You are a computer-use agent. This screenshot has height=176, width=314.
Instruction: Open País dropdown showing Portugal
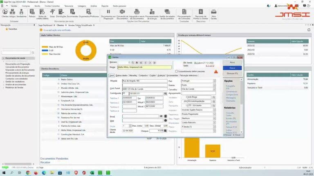[x=214, y=81]
